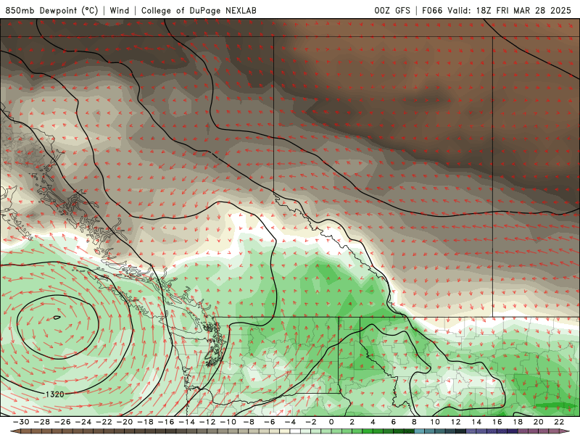The height and width of the screenshot is (435, 580).
Task: Click the small closed contour at the low center
Action: 57,318
